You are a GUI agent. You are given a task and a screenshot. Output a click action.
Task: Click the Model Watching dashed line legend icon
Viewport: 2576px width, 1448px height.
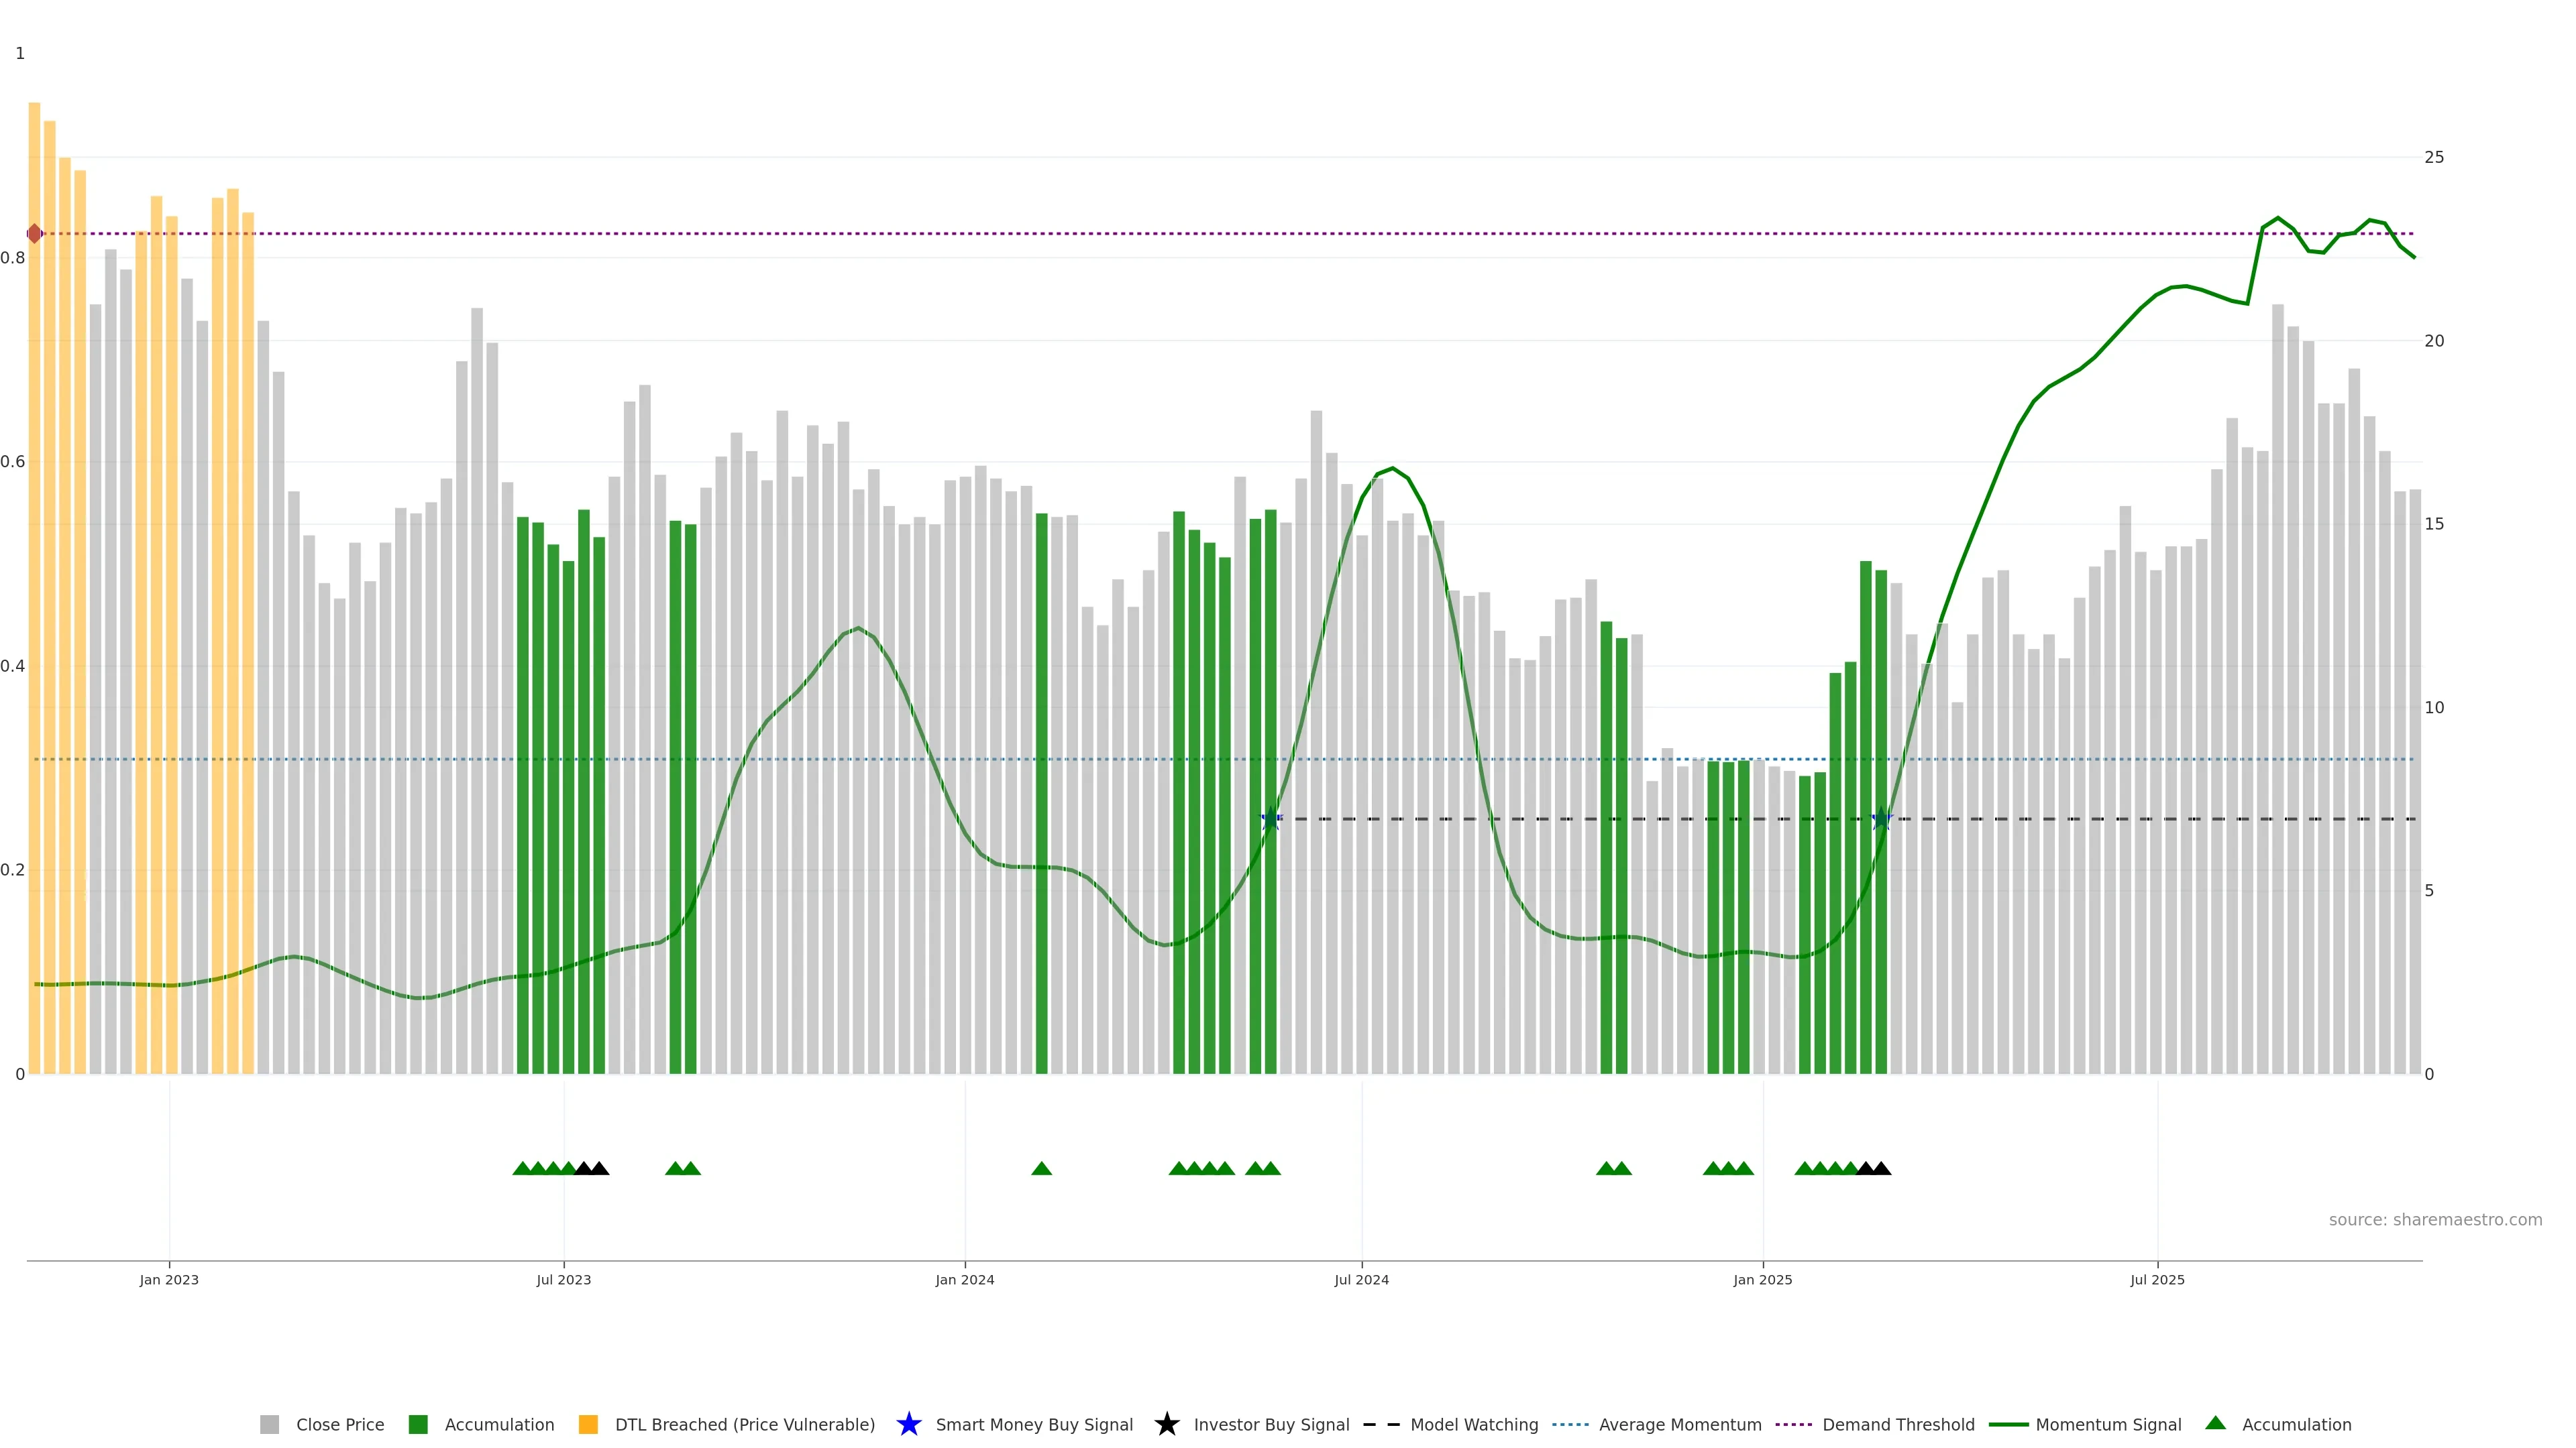coord(1381,1424)
